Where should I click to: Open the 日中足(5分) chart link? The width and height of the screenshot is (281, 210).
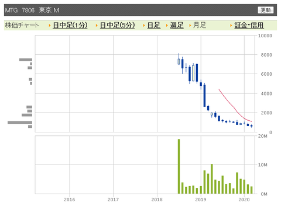click(x=117, y=25)
